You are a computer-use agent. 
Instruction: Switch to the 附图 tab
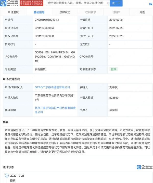(142, 12)
